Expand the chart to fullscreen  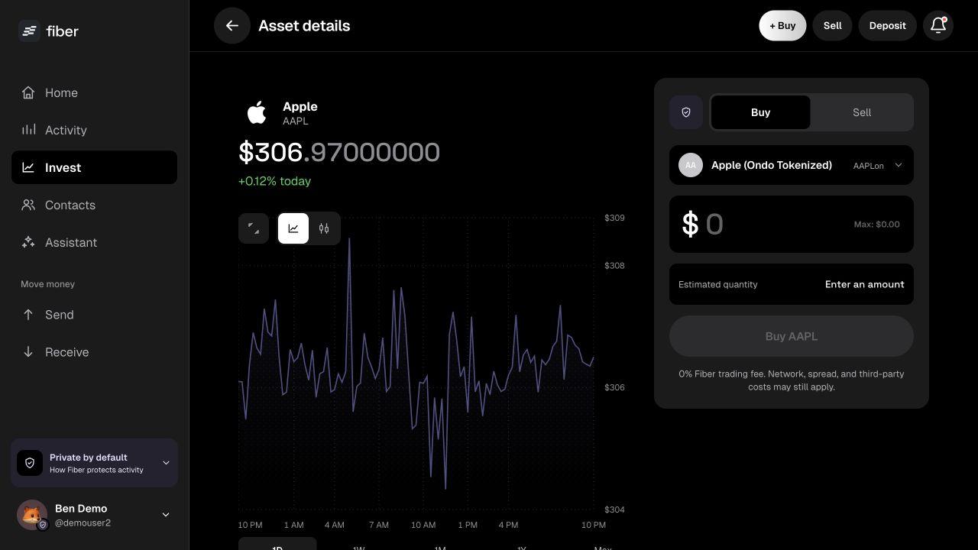pyautogui.click(x=254, y=228)
